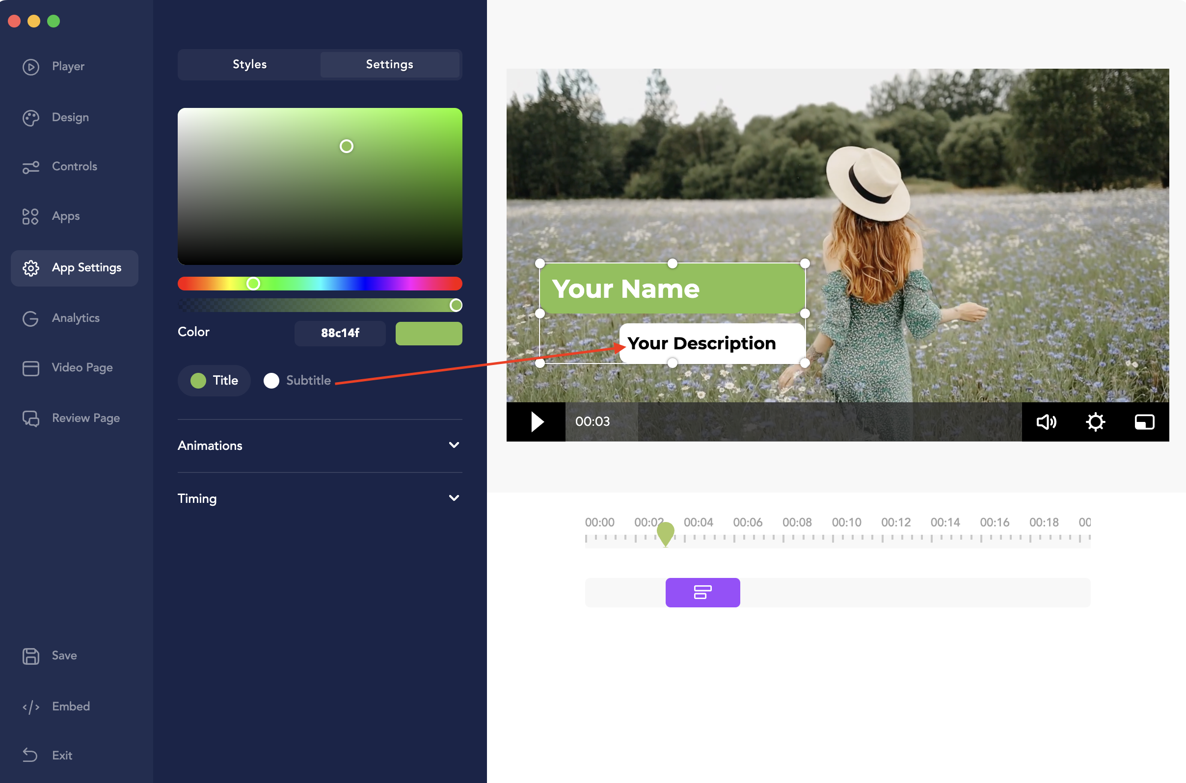Click the App Settings text label
The width and height of the screenshot is (1186, 783).
[x=87, y=268]
